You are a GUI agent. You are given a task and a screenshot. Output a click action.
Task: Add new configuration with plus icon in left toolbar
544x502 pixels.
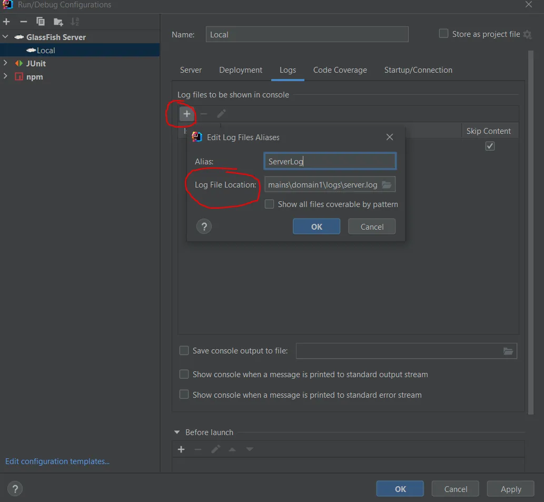[6, 22]
